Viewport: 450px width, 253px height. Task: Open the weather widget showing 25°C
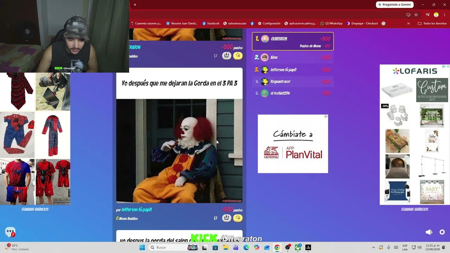pos(16,247)
